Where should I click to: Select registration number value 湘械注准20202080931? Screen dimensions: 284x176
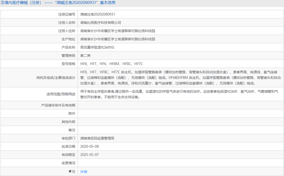point(98,14)
